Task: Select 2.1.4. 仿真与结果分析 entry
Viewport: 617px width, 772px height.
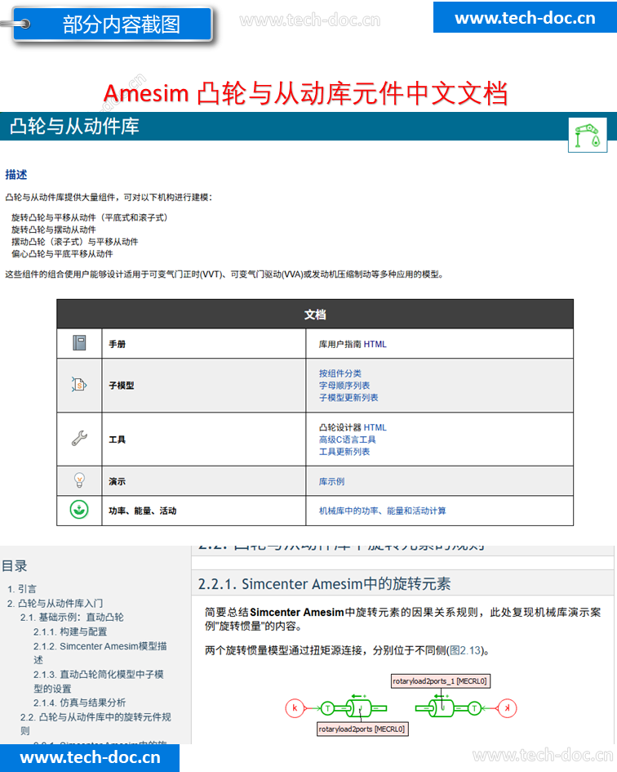Action: (79, 703)
